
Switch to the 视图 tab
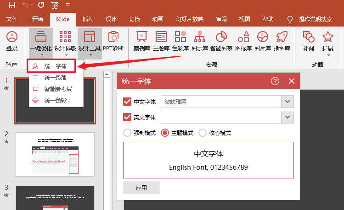coord(244,19)
